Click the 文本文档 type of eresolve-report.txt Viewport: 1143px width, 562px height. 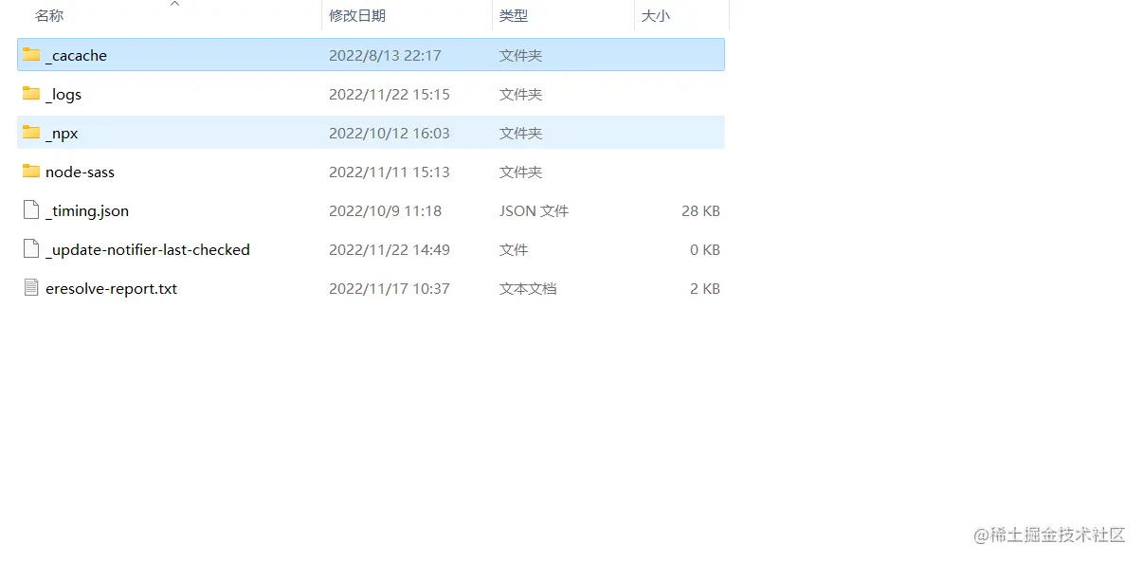coord(528,289)
